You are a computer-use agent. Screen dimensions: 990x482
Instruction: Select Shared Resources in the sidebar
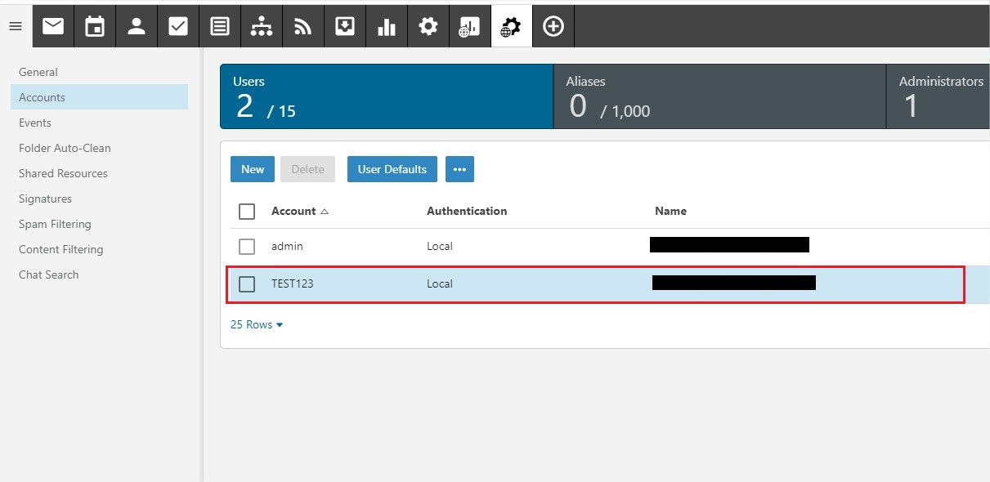click(x=63, y=173)
